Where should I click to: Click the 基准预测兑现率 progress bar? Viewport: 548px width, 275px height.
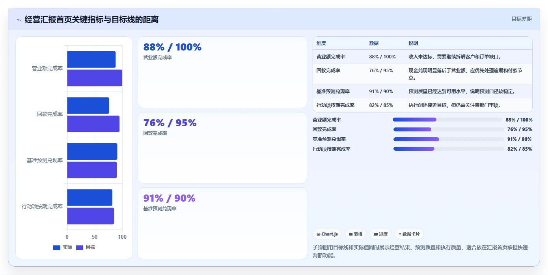pos(449,139)
